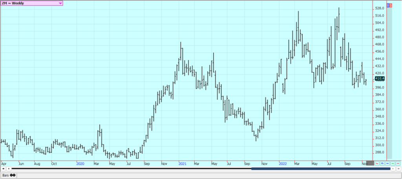Click the red line-style icon beside the gray box
This screenshot has height=179, width=402.
(377, 163)
